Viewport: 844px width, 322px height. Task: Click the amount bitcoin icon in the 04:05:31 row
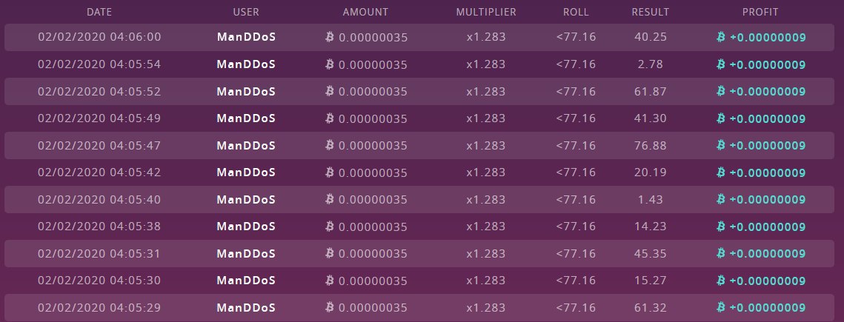point(330,252)
